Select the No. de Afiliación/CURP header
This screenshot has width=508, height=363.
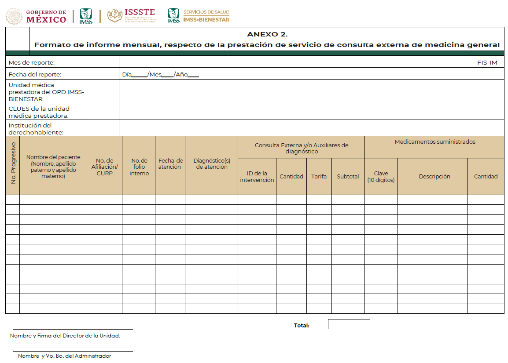pos(104,167)
